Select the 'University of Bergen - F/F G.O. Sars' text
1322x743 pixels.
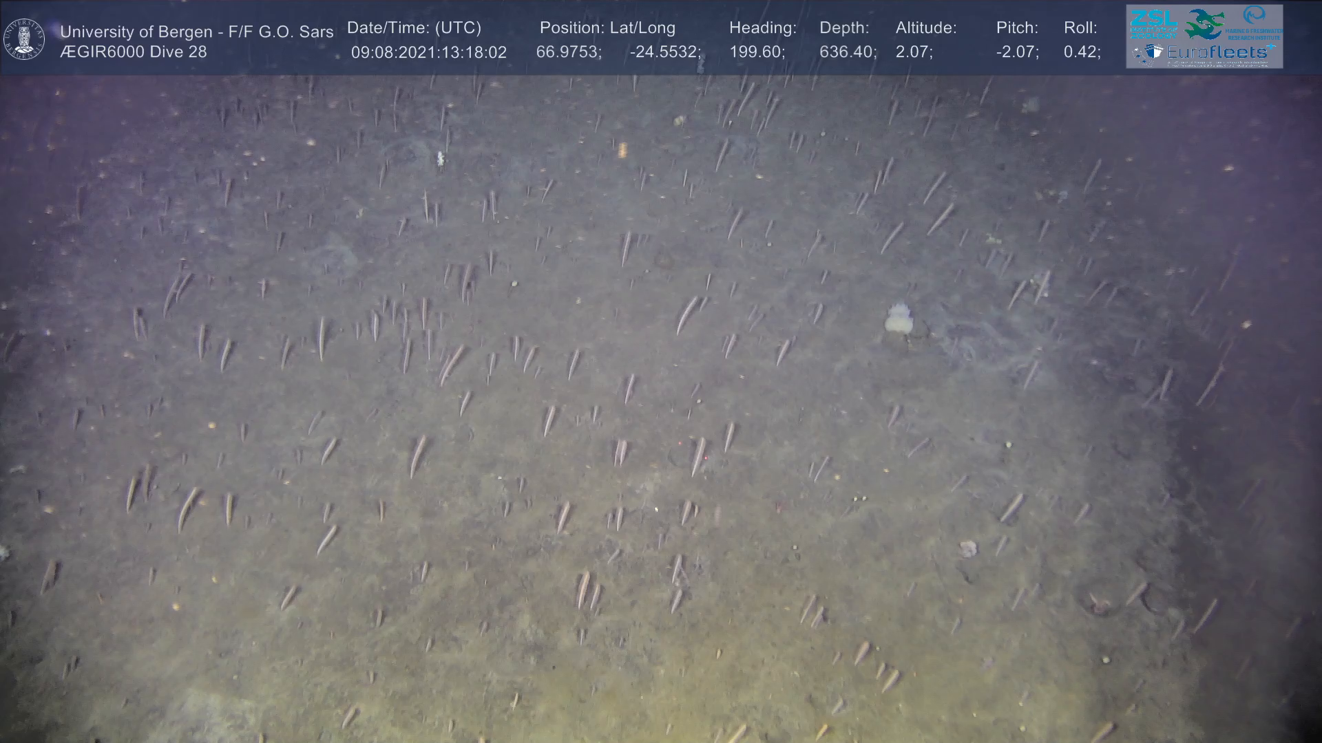click(x=196, y=32)
